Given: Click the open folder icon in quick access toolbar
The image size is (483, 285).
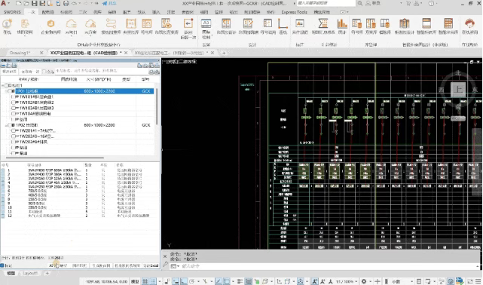Looking at the screenshot, I should [x=26, y=3].
